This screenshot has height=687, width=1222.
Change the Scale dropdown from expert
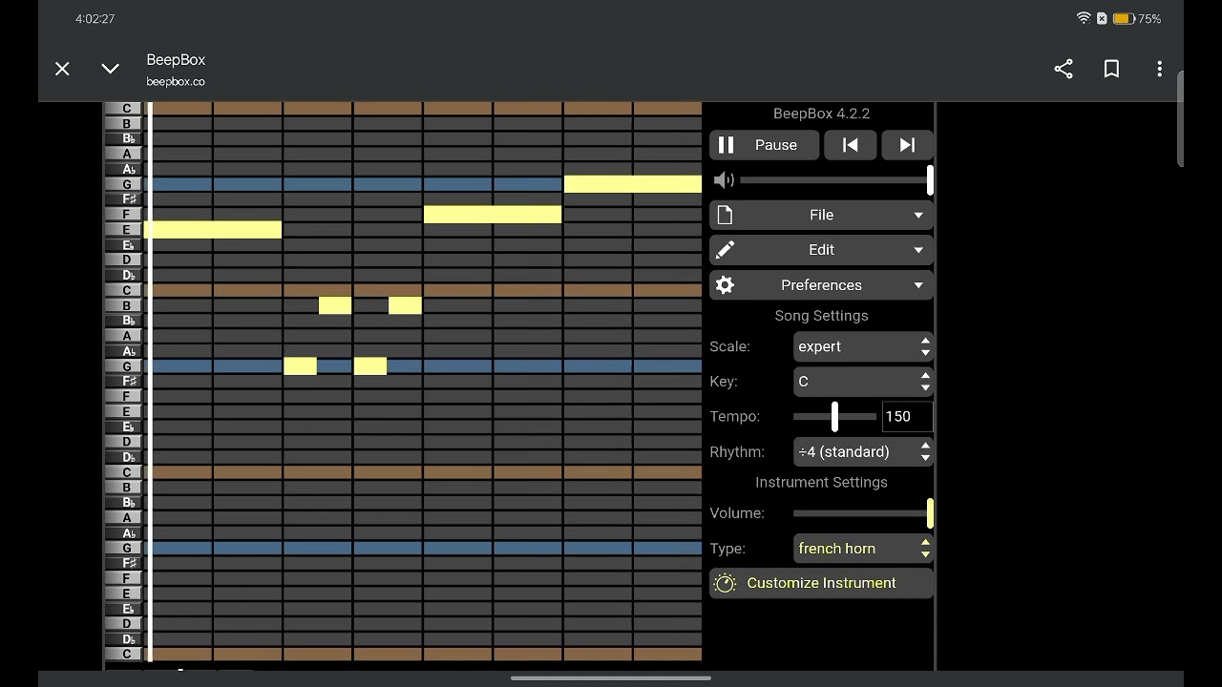[x=863, y=346]
